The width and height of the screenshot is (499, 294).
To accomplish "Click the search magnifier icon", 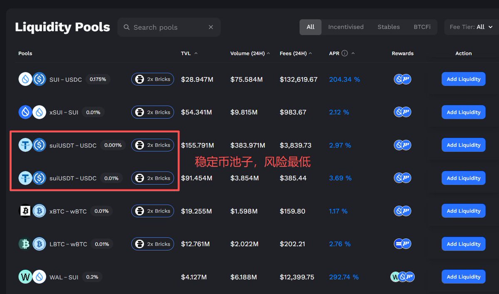I will 127,27.
